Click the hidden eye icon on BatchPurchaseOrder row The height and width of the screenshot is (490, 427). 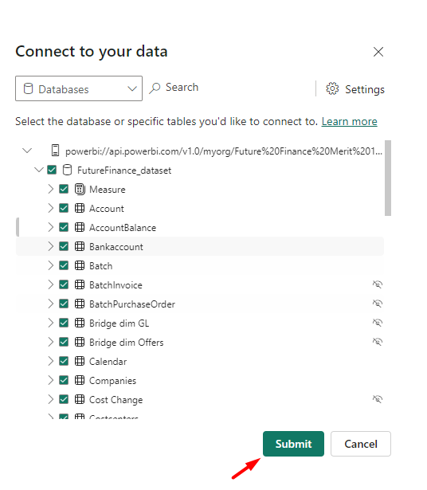[x=378, y=304]
